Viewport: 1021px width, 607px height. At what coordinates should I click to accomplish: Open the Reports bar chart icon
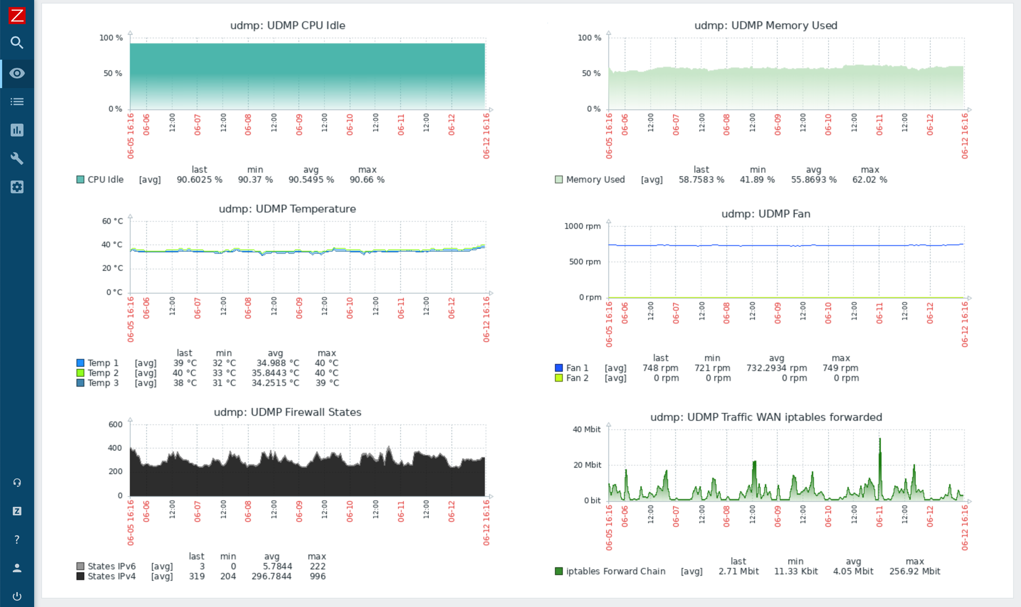[17, 130]
